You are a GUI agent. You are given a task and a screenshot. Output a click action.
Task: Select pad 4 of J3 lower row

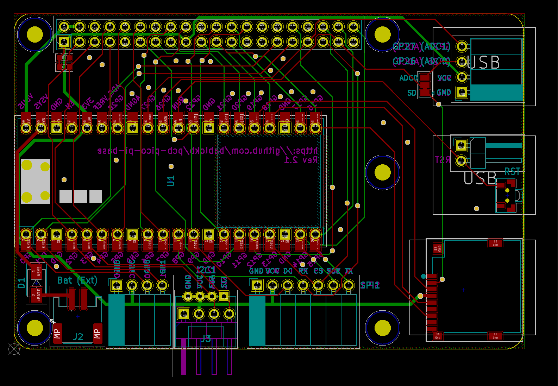pos(229,314)
